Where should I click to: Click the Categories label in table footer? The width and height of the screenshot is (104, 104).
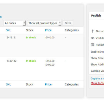tap(72, 84)
